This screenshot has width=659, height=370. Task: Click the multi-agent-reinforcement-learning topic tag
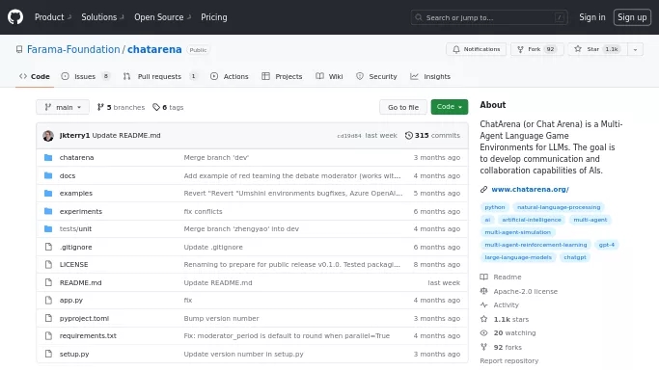tap(535, 245)
